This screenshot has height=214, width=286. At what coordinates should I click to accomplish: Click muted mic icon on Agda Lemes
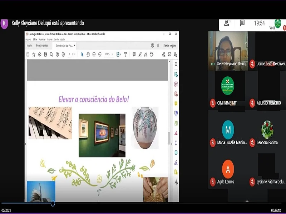tap(213, 182)
